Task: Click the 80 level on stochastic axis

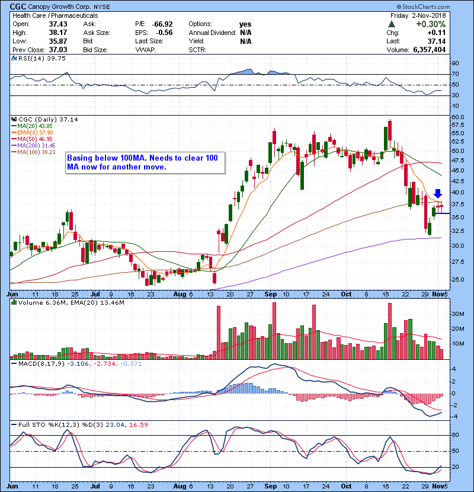Action: 455,435
